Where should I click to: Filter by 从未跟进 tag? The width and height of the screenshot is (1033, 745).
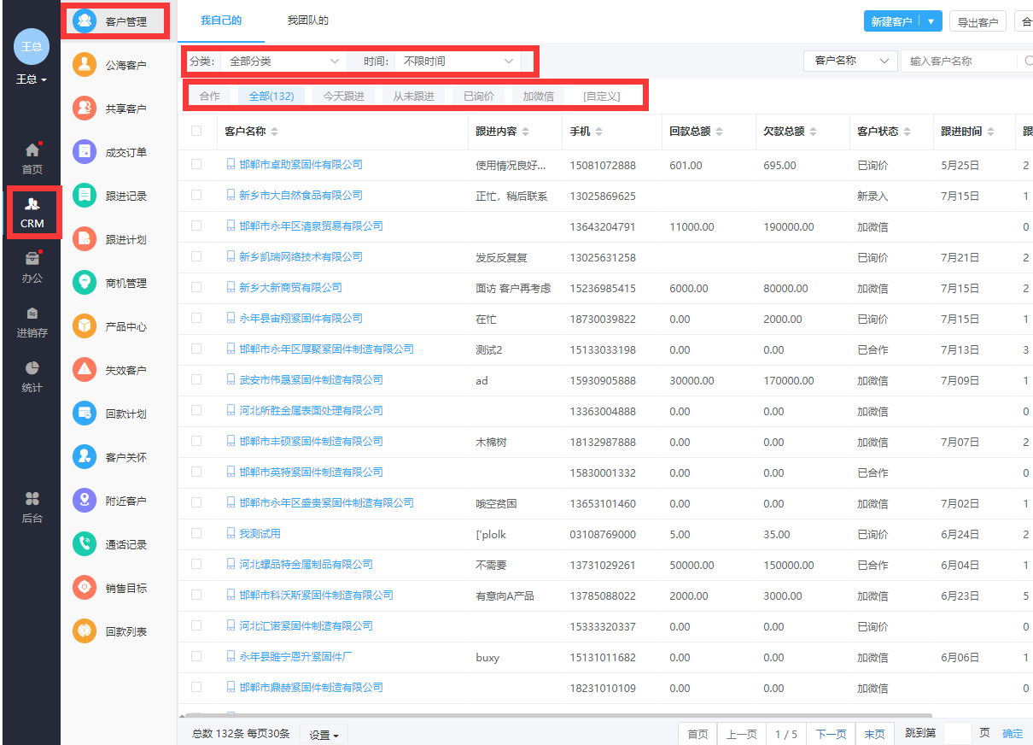[x=414, y=97]
